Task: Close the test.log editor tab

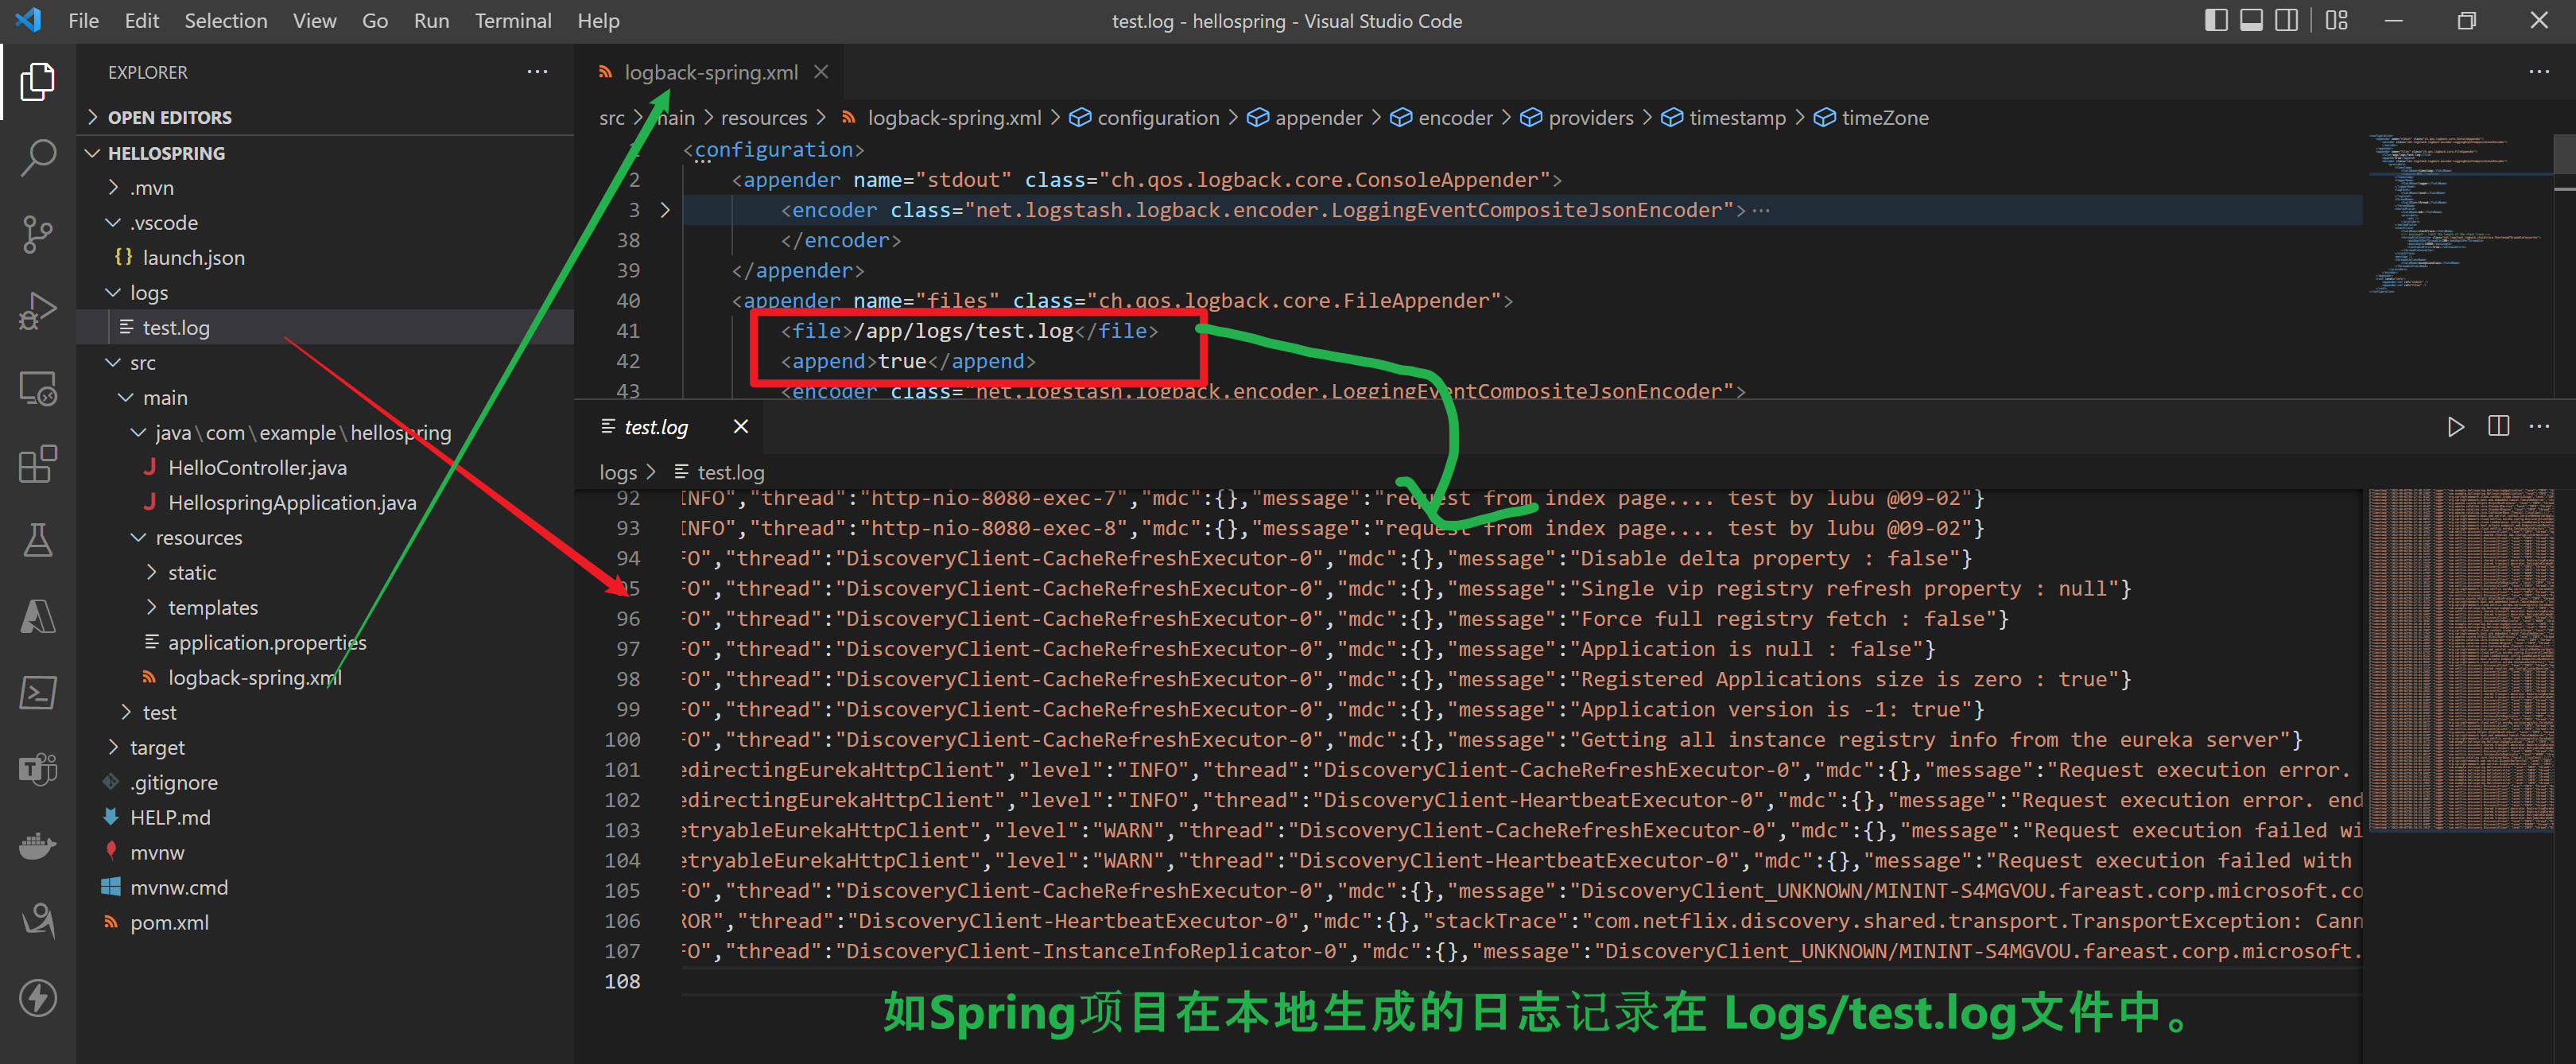Action: pos(741,427)
